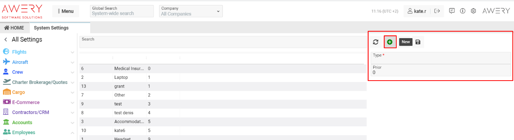
Task: Open the Company All Companies dropdown
Action: pos(191,11)
